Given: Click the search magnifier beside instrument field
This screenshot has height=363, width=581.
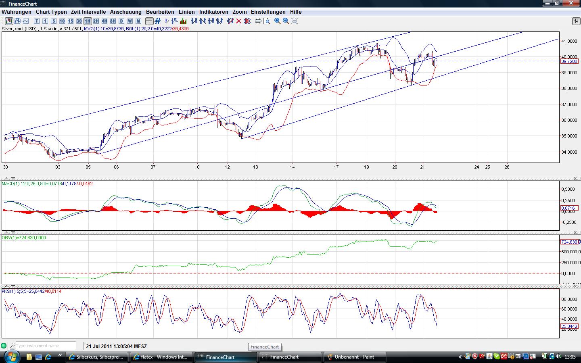Looking at the screenshot, I should coord(13,346).
